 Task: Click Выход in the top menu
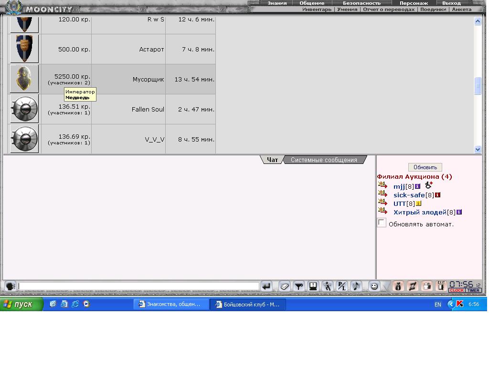(451, 3)
